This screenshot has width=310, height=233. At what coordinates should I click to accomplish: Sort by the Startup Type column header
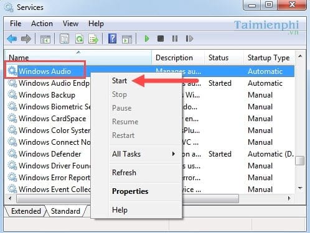(x=269, y=57)
